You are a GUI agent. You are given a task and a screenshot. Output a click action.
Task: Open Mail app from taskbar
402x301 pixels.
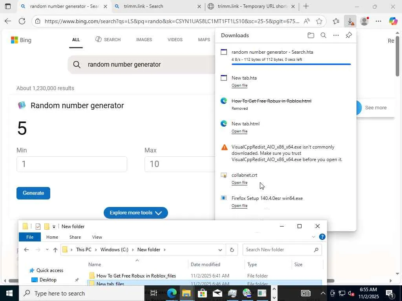pos(217,293)
